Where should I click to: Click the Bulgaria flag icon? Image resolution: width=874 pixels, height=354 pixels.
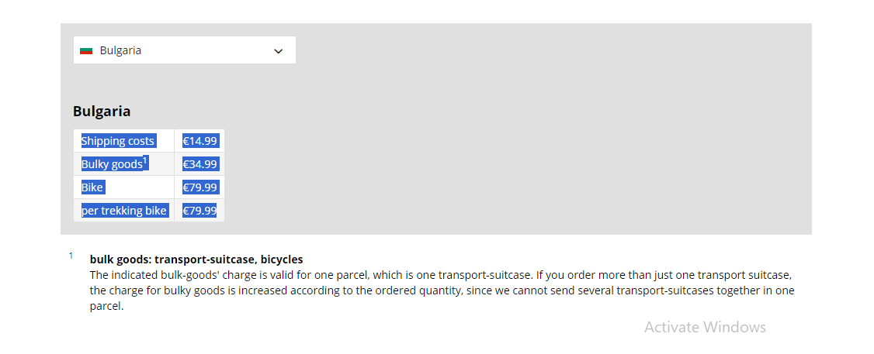click(x=86, y=50)
